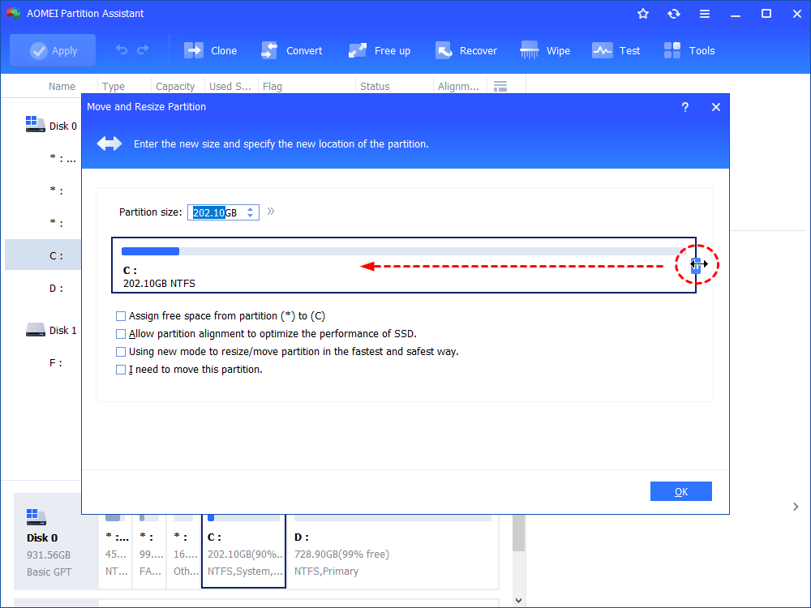
Task: Check partition alignment for SSD performance
Action: (x=121, y=333)
